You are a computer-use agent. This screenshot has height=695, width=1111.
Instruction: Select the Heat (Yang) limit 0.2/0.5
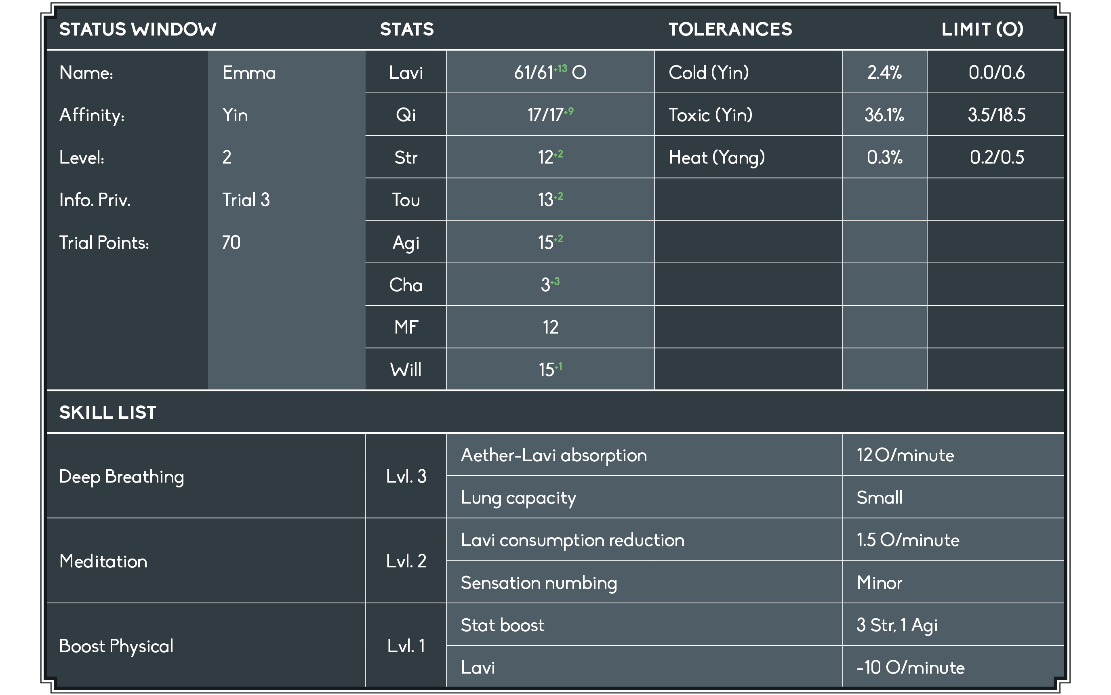pyautogui.click(x=996, y=157)
